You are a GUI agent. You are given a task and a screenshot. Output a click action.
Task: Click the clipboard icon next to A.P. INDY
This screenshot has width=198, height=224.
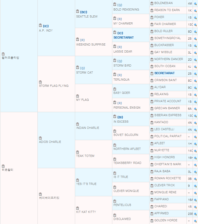40,25
